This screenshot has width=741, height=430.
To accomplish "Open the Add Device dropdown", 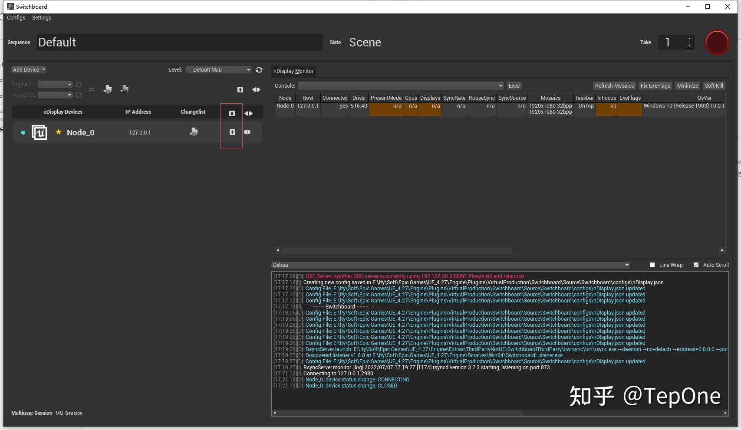I will point(29,69).
